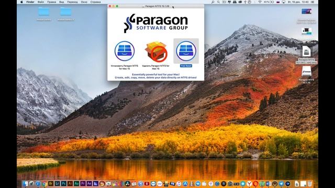
Task: Launch Yandex Browser from the Dock
Action: [249, 183]
